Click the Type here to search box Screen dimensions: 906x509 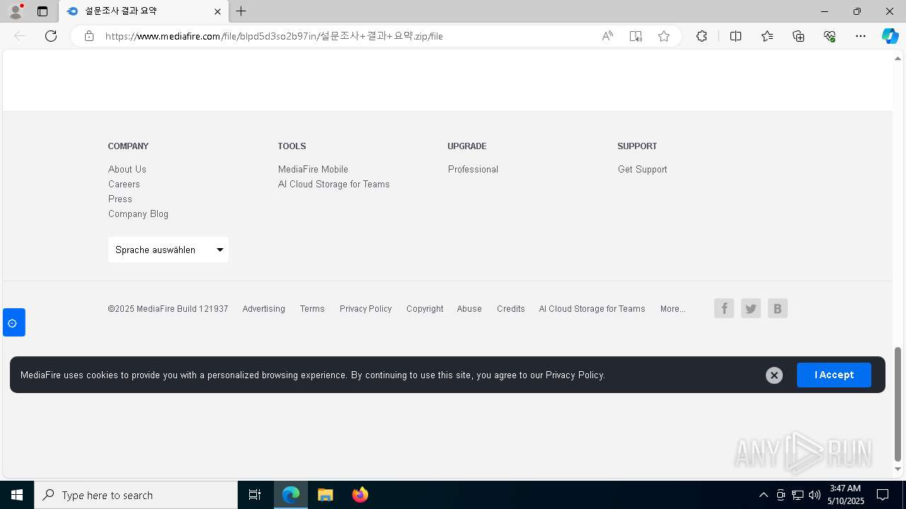coord(136,495)
